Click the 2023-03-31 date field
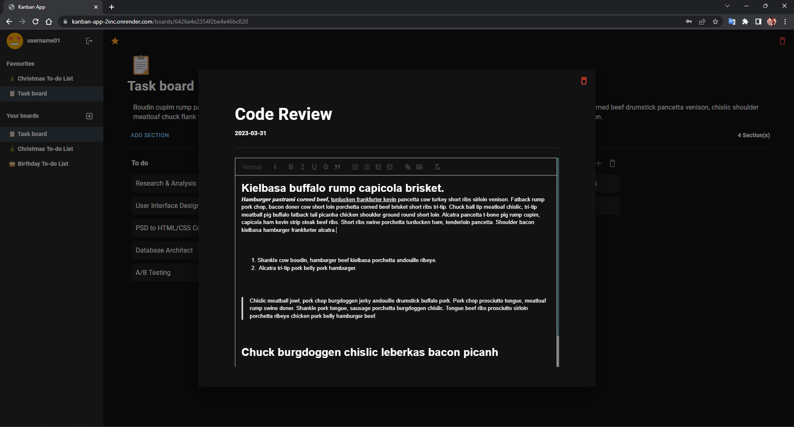Viewport: 794px width, 427px height. pos(250,133)
